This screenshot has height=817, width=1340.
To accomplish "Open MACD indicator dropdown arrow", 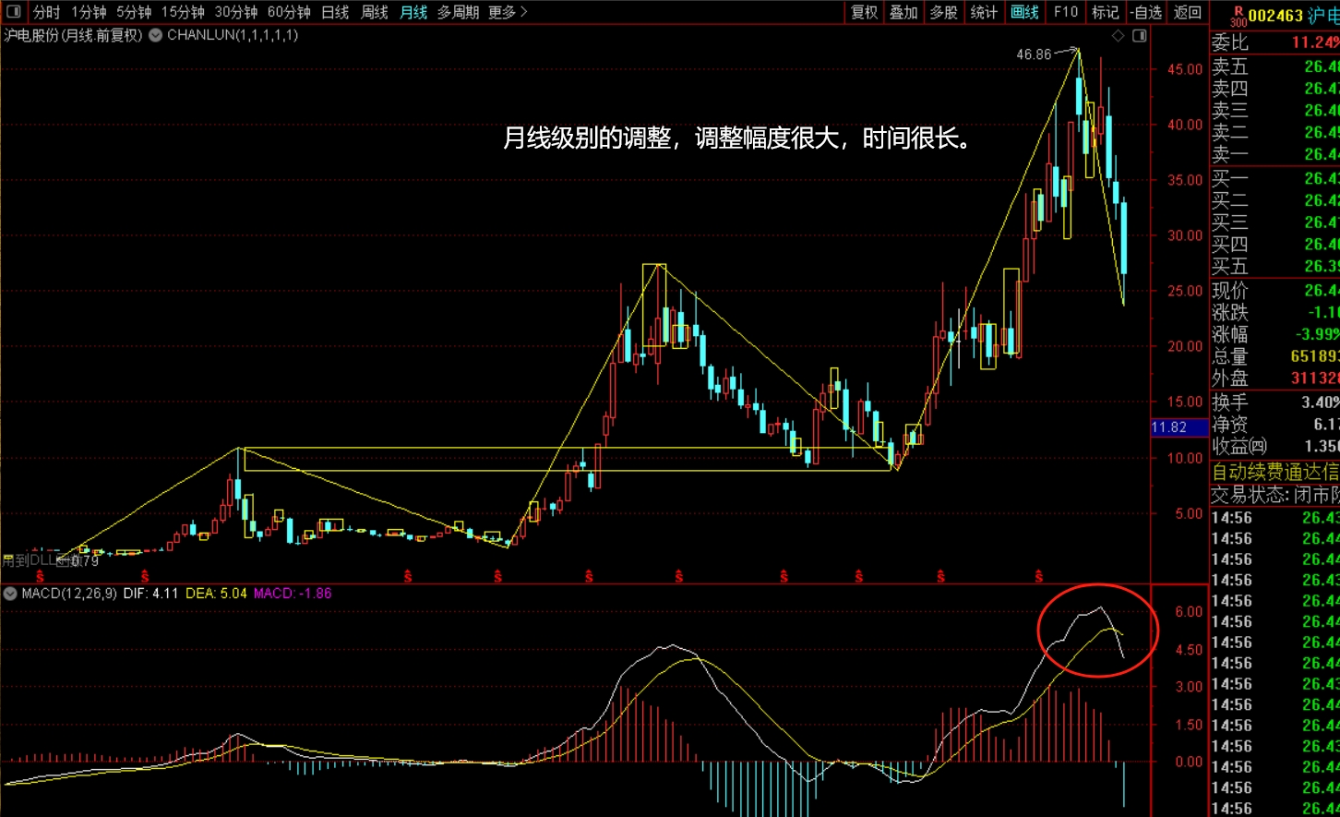I will [x=10, y=594].
